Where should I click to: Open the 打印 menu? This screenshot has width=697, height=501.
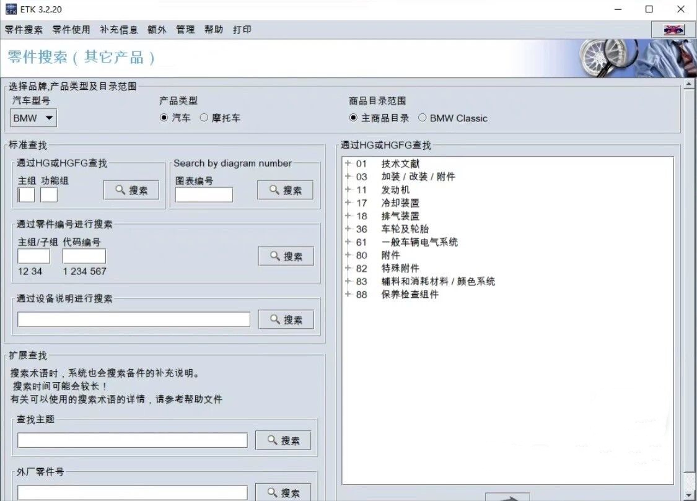click(242, 30)
